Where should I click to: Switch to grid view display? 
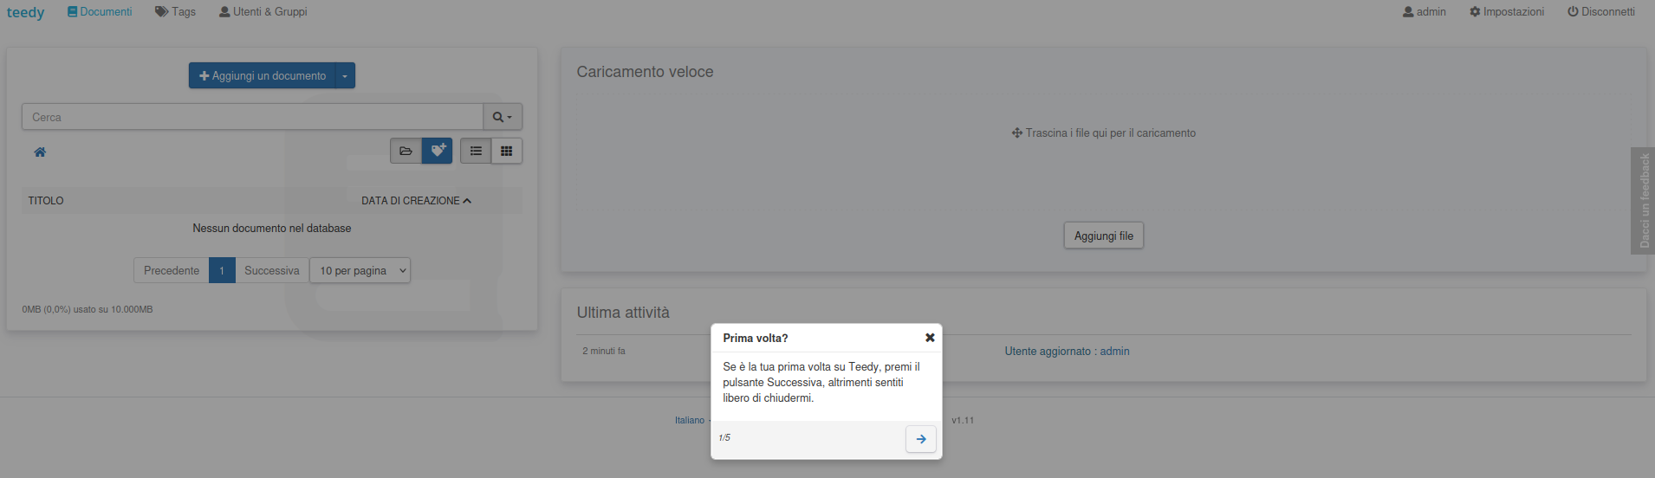coord(507,151)
